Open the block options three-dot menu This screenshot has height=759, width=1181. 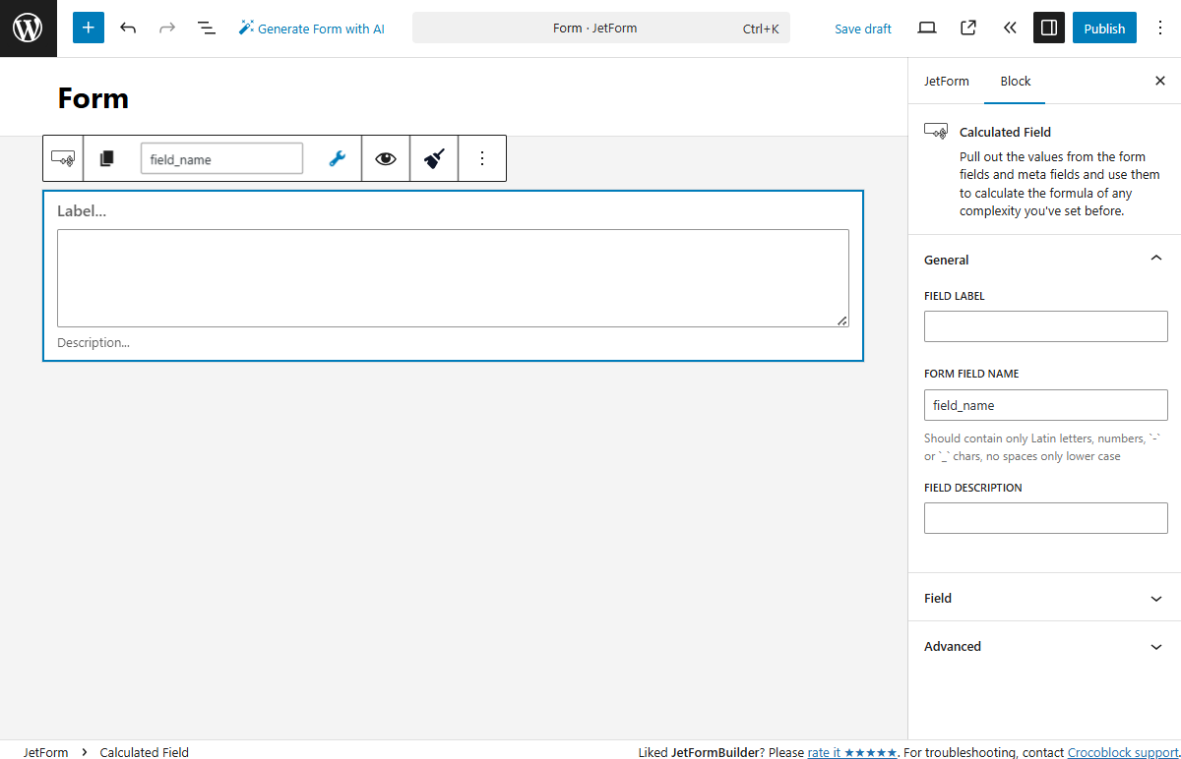482,158
